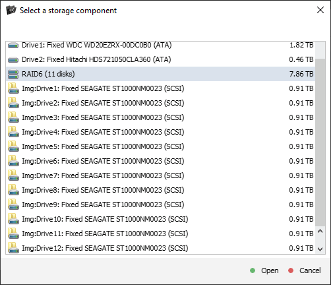Pick the Img:Drive11 SEAGATE entry
Image resolution: width=331 pixels, height=285 pixels.
click(x=160, y=234)
